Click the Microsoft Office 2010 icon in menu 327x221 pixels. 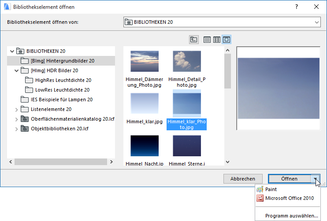(x=260, y=198)
